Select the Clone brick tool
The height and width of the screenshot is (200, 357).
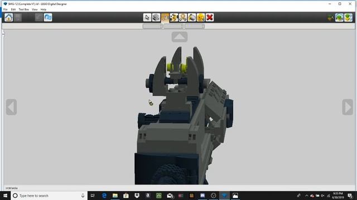156,17
